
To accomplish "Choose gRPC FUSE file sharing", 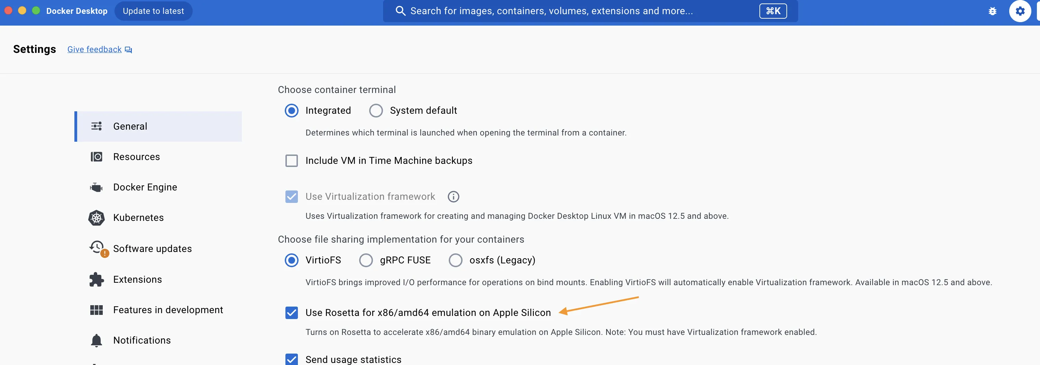I will pyautogui.click(x=366, y=261).
